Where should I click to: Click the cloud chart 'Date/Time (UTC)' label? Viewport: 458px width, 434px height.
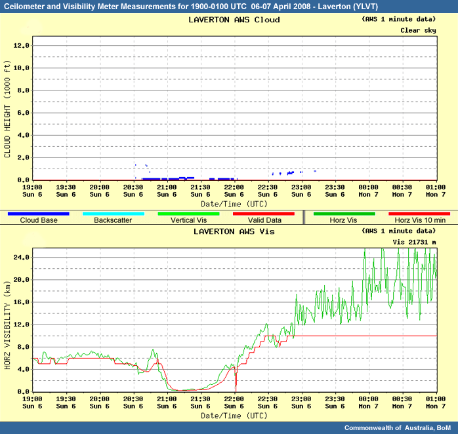click(x=234, y=204)
